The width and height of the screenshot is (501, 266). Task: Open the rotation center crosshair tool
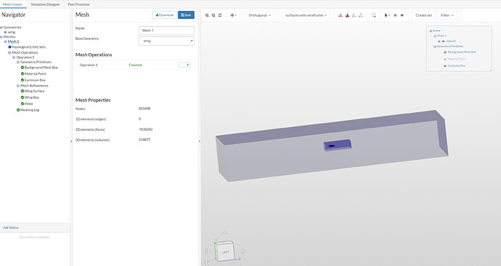pyautogui.click(x=233, y=15)
